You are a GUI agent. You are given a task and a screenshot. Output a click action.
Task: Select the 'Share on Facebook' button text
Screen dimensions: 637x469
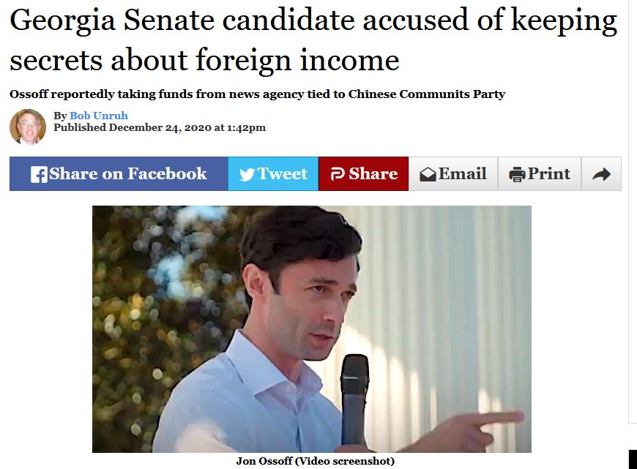tap(128, 174)
